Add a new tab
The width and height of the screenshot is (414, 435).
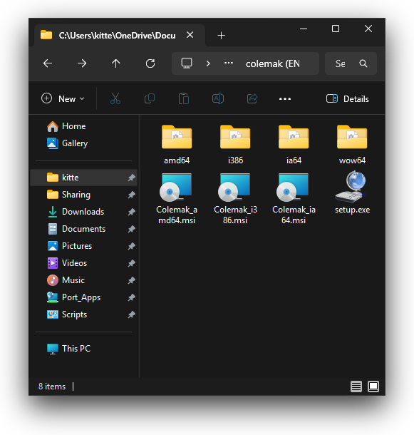tap(222, 36)
